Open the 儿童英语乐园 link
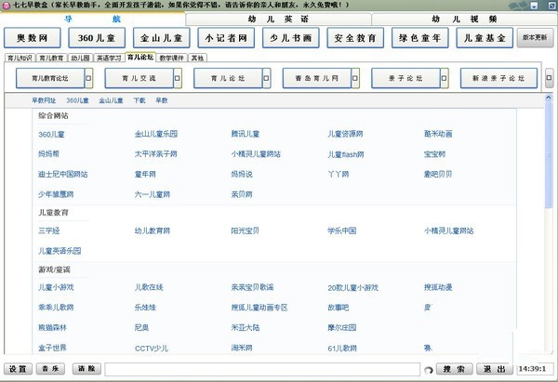Screen dimensions: 558x382 [60, 251]
